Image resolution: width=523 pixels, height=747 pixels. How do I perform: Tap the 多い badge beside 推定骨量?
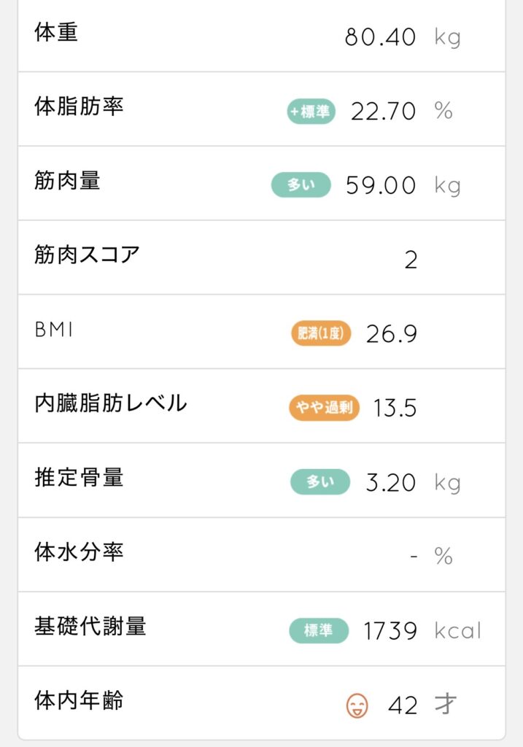click(319, 482)
